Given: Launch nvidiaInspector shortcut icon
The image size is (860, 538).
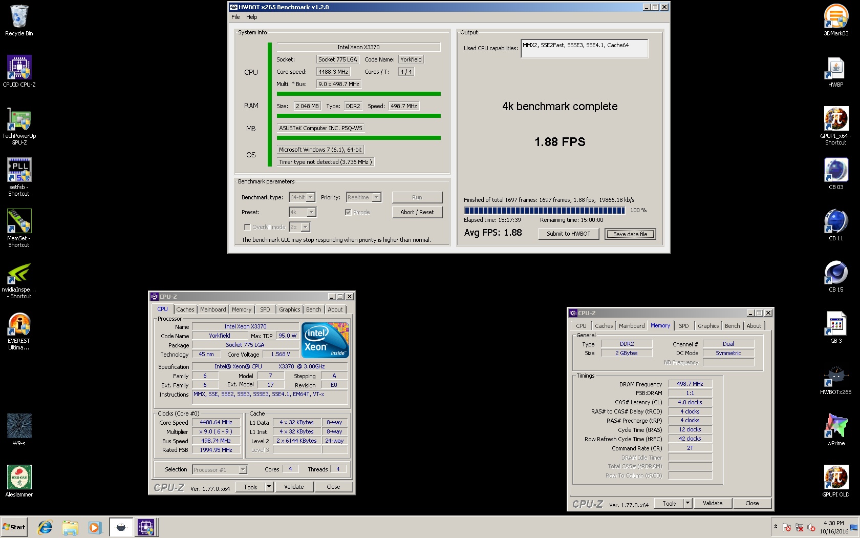Looking at the screenshot, I should coord(19,280).
